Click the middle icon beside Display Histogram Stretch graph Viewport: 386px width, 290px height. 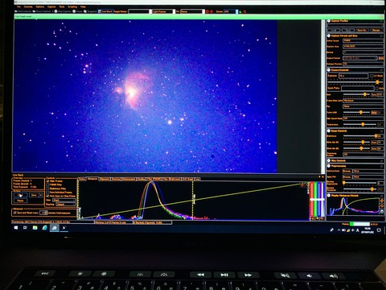[382, 206]
